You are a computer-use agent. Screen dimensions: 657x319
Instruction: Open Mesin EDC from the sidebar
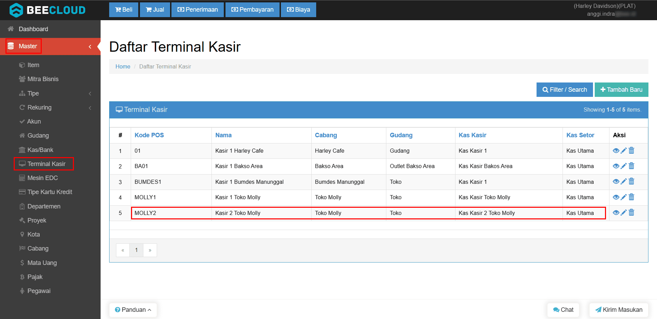pos(42,178)
